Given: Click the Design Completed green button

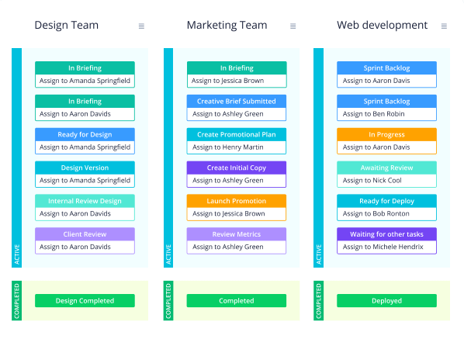Looking at the screenshot, I should [85, 300].
